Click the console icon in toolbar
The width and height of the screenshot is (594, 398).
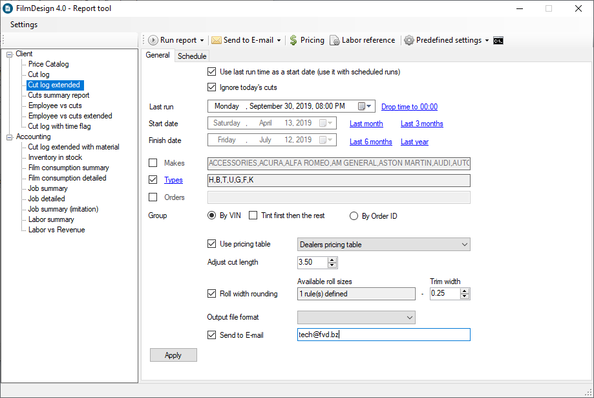click(498, 40)
